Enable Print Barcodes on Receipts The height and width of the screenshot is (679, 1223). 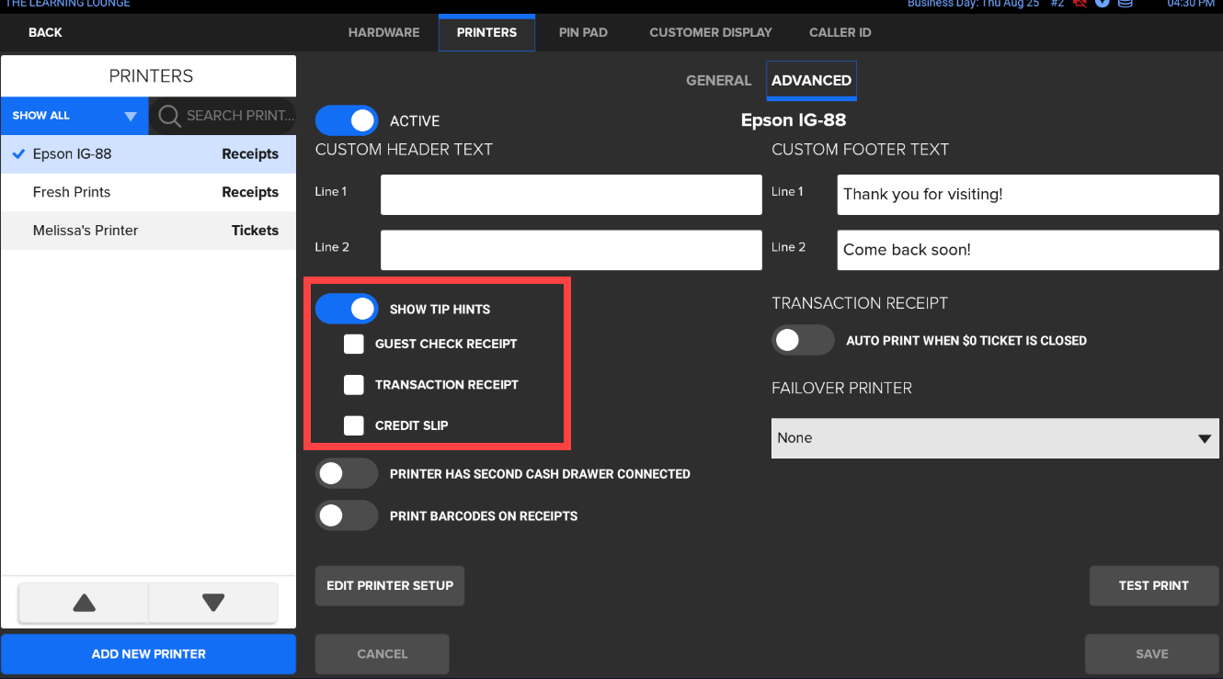coord(347,515)
